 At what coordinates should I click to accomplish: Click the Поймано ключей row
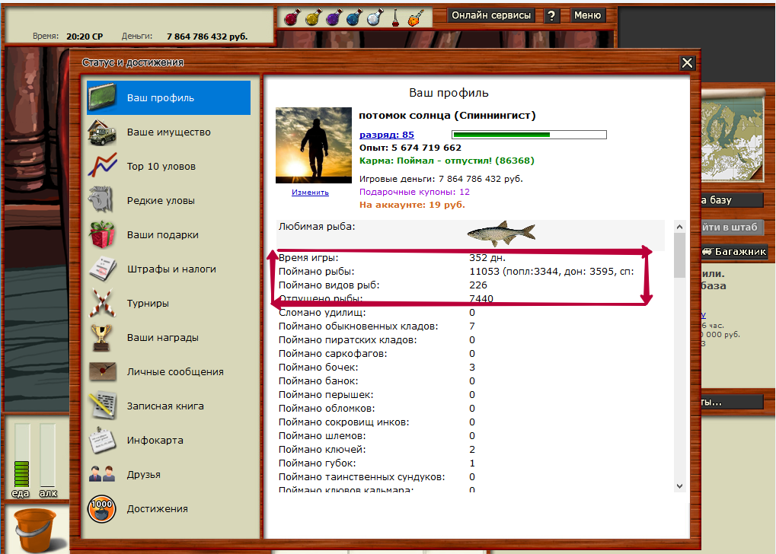point(471,450)
